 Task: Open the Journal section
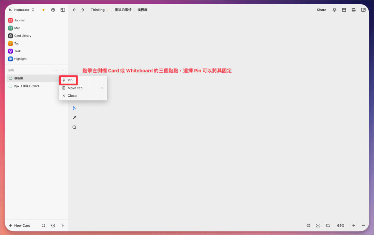[16, 20]
